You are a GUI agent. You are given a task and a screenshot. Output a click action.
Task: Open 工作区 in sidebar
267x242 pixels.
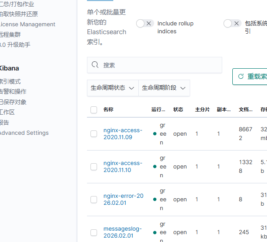7,112
